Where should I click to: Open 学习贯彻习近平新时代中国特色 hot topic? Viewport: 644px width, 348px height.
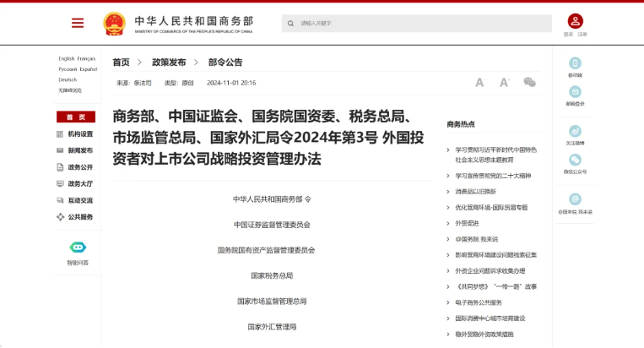coord(495,155)
